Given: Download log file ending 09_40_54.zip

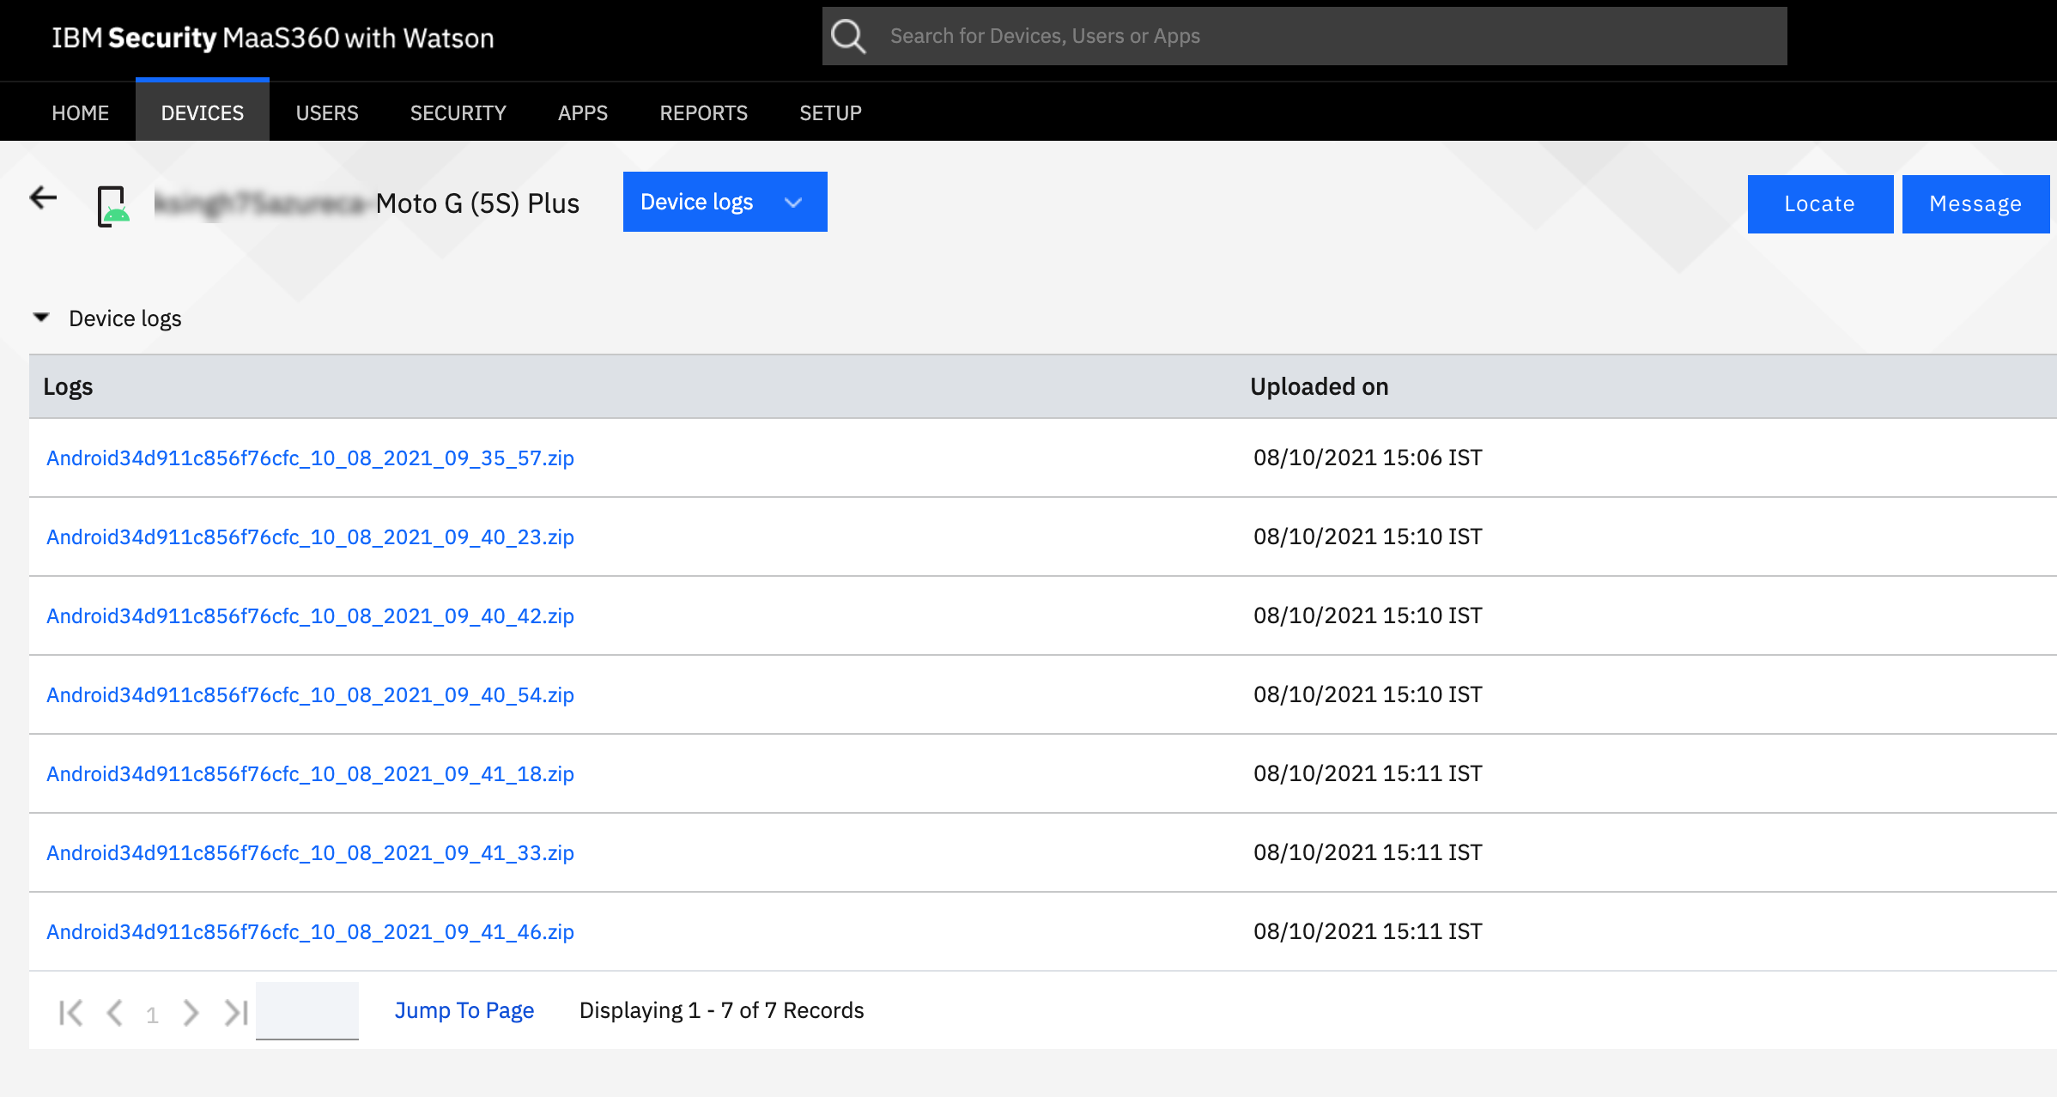Looking at the screenshot, I should click(310, 694).
